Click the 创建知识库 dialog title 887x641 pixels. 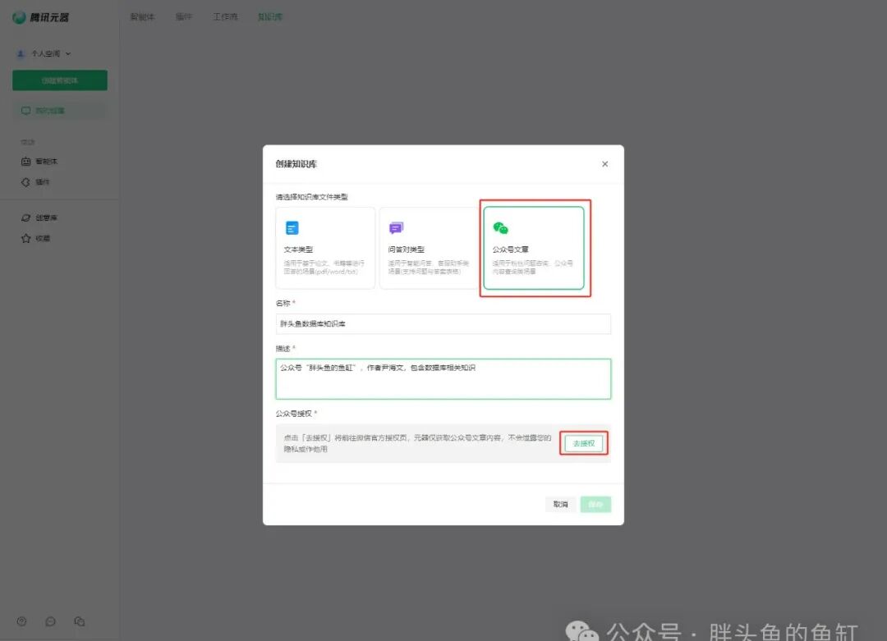[296, 164]
